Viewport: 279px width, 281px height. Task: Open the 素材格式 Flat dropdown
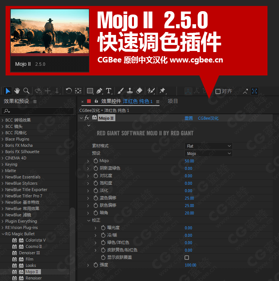[209, 146]
